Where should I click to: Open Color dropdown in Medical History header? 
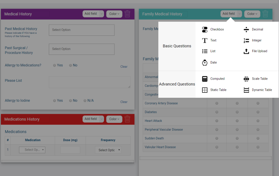tap(114, 14)
